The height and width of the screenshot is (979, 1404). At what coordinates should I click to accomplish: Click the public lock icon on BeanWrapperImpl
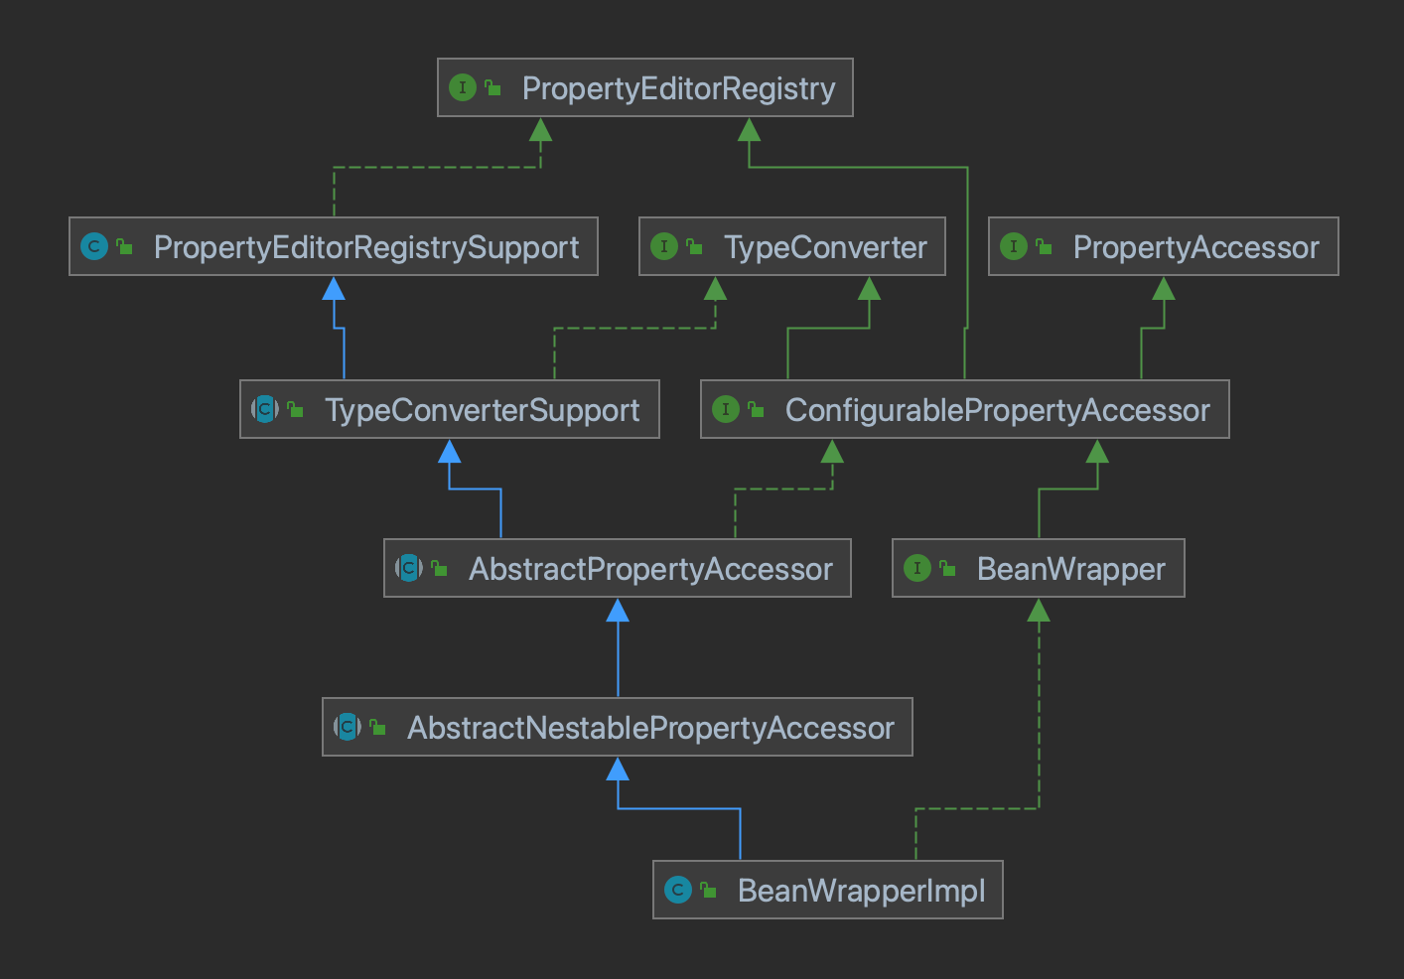(x=708, y=891)
